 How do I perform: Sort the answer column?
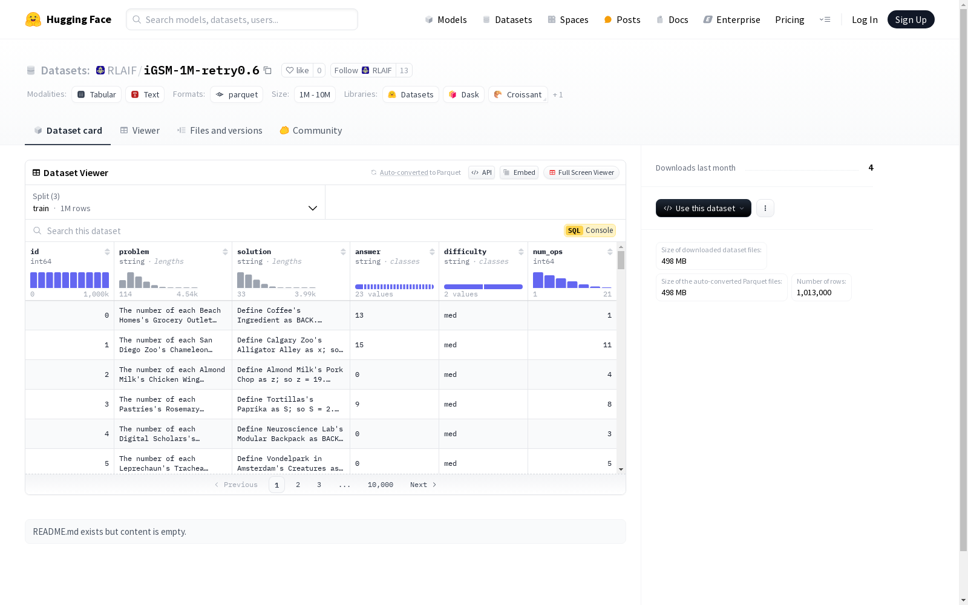click(x=432, y=252)
